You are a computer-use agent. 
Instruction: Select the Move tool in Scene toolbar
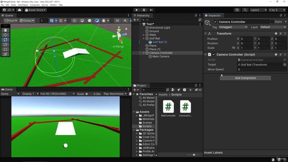pos(5,35)
